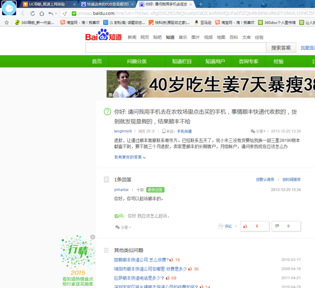The image size is (315, 288).
Task: Open the 图片 link in Baidu nav
Action: [x=195, y=37]
